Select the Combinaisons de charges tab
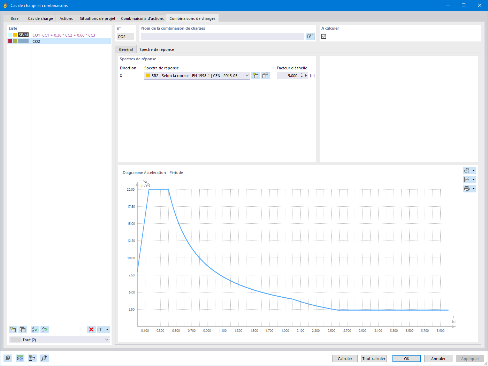 pyautogui.click(x=192, y=18)
